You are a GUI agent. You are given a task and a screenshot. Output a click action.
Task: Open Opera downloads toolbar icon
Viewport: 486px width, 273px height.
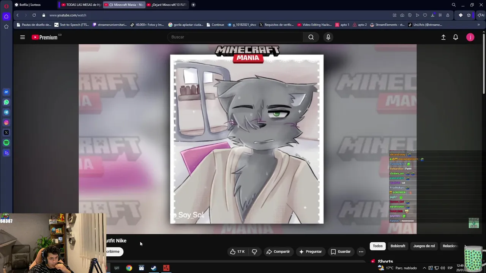tap(432, 15)
